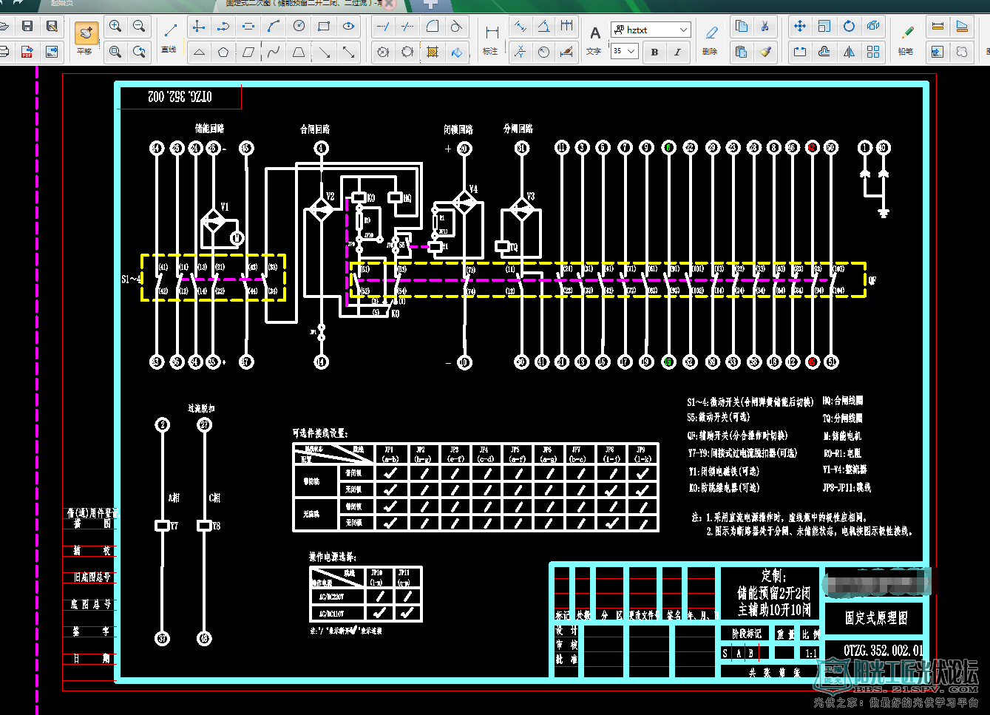Click the Save As icon with pencil

52,27
